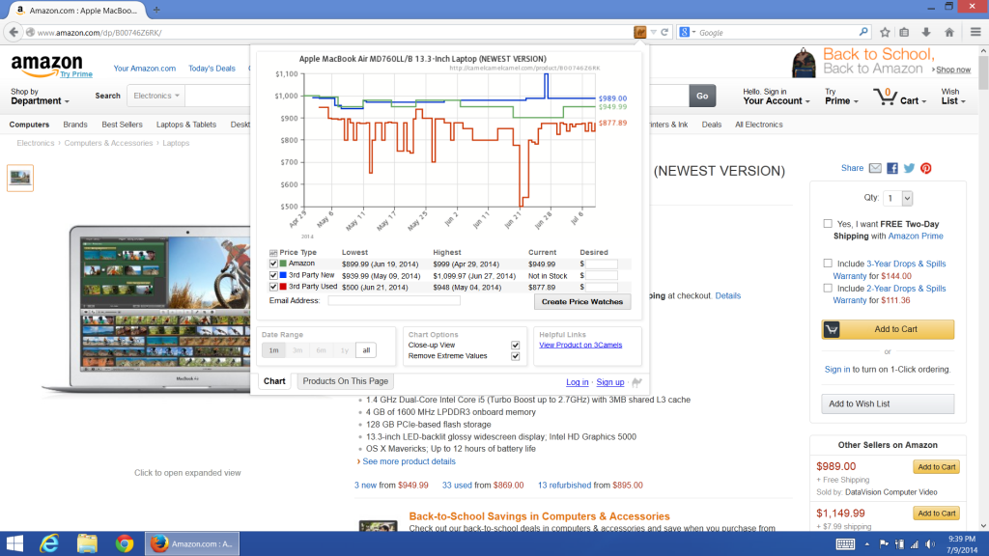Share product on Facebook
Image resolution: width=989 pixels, height=556 pixels.
pyautogui.click(x=891, y=168)
